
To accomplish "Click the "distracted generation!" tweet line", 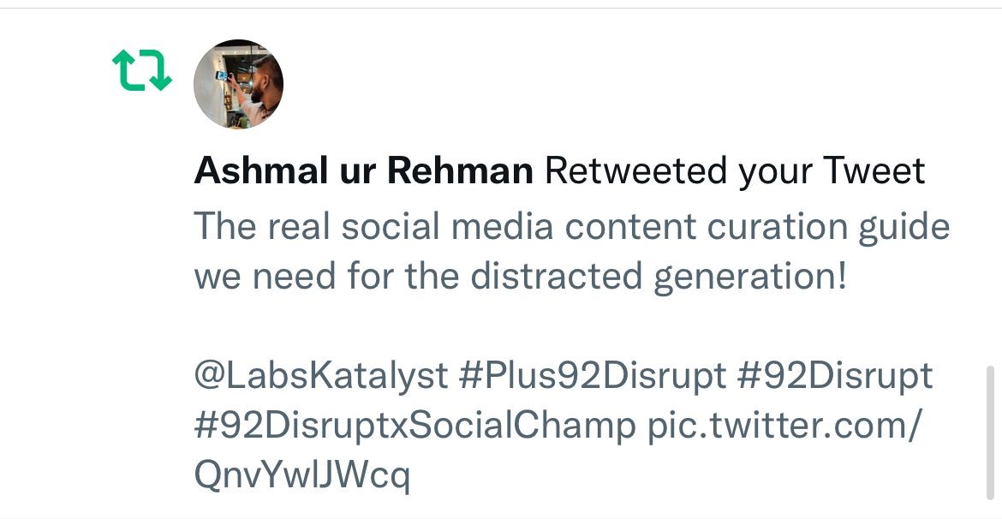I will coord(659,277).
